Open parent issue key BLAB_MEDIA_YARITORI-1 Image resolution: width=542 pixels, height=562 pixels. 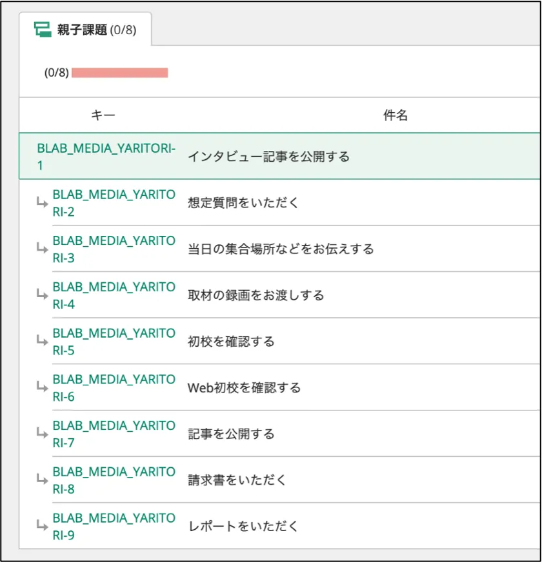[x=106, y=157]
